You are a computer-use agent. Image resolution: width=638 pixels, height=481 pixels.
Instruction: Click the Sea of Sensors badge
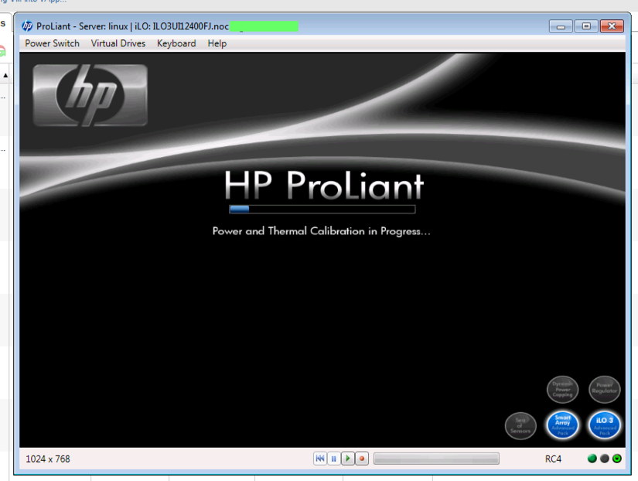(x=520, y=425)
